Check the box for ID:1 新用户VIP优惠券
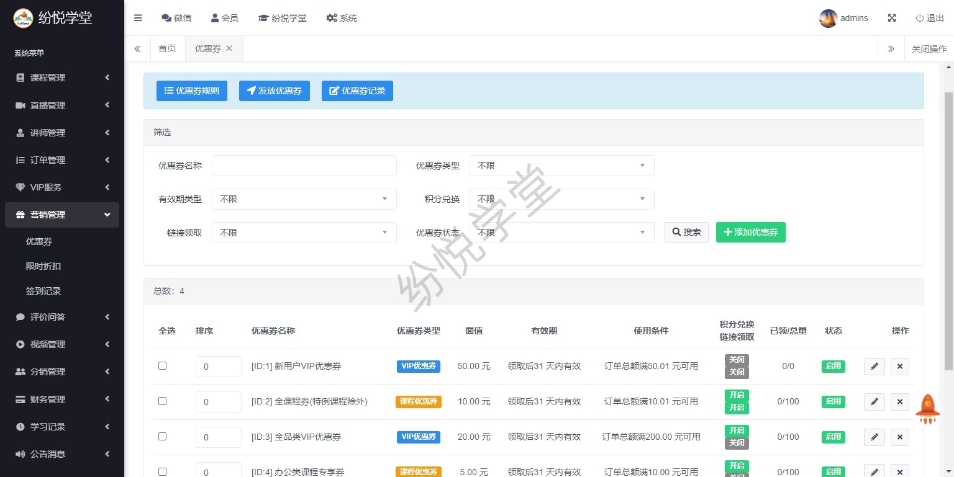Viewport: 954px width, 477px height. [163, 366]
